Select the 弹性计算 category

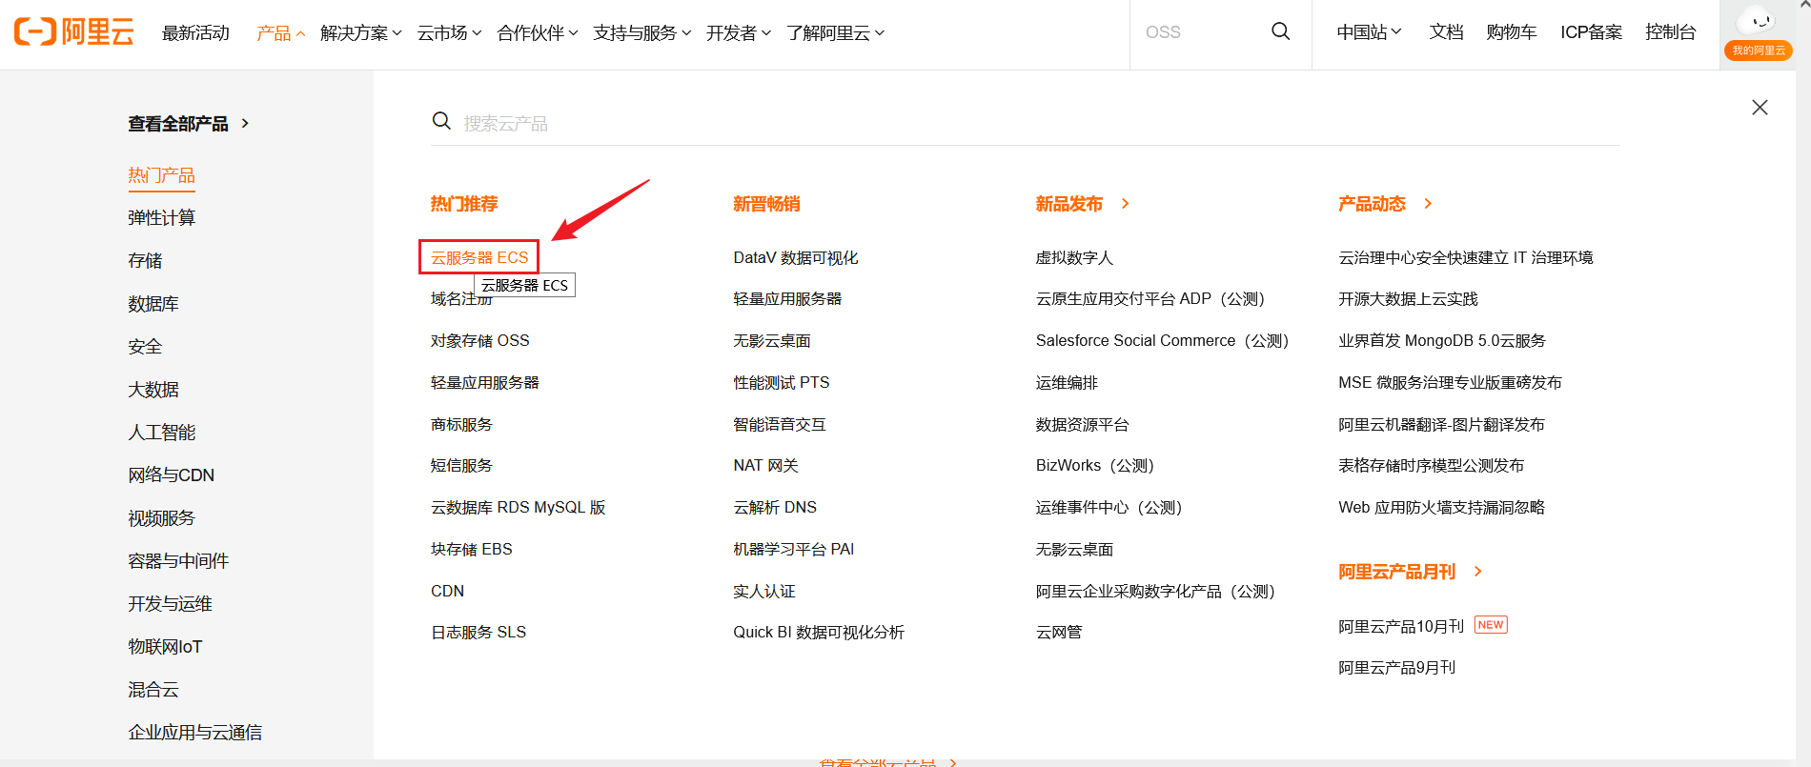tap(161, 218)
